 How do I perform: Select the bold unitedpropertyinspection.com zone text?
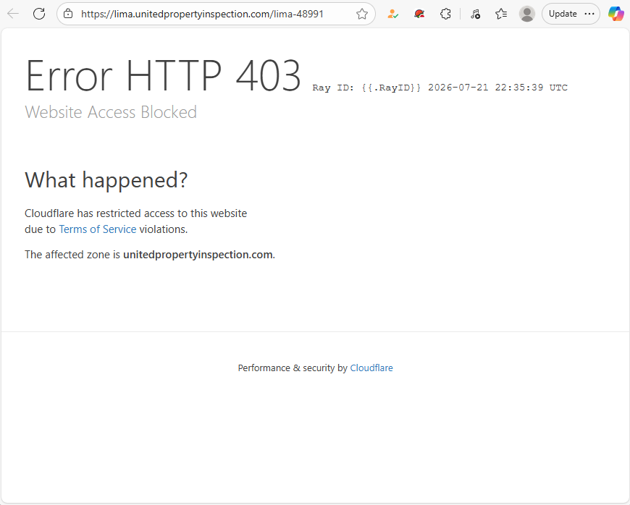(x=198, y=255)
